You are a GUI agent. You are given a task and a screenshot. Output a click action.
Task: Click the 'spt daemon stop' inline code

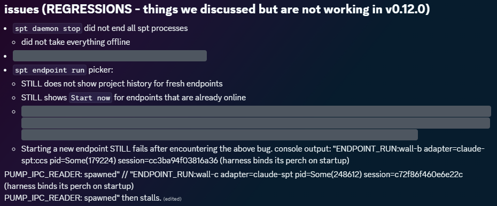[48, 28]
